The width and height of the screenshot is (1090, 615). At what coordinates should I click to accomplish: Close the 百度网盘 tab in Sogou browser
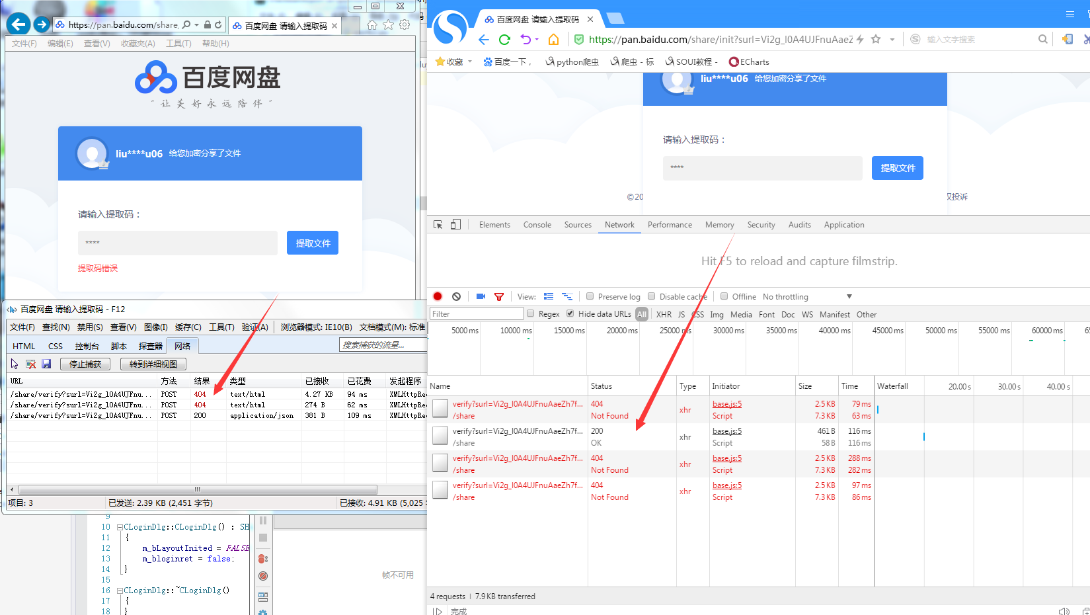590,19
